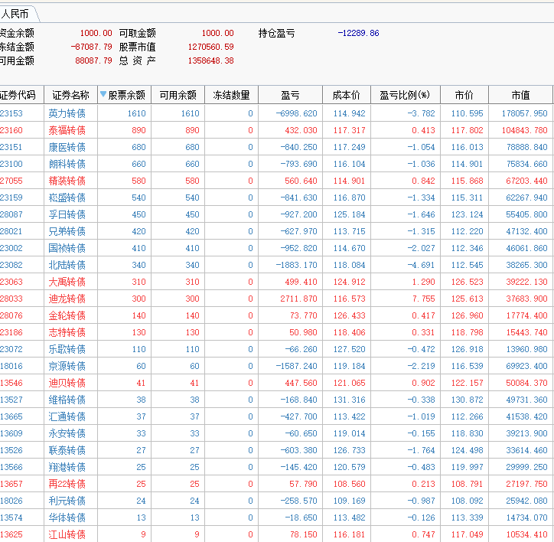Choose the 江山转债 row

coord(67,534)
